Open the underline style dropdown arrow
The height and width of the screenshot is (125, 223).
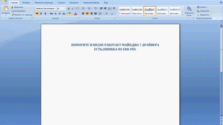(x=48, y=14)
